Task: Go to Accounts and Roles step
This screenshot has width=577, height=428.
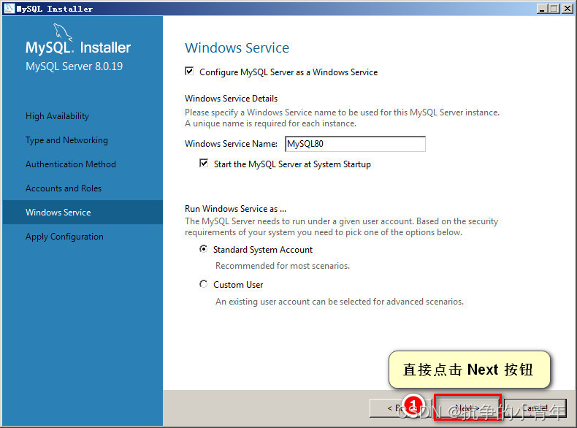Action: click(64, 188)
